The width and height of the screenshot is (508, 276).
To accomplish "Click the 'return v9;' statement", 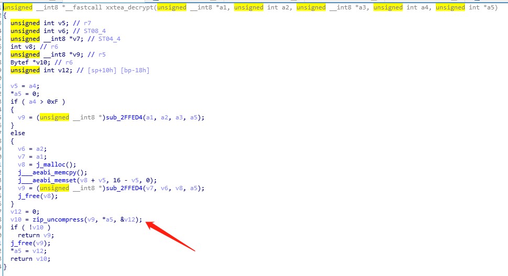I will pos(36,235).
